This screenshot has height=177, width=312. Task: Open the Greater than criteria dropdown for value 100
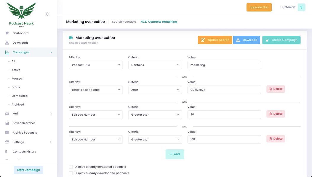(x=155, y=139)
